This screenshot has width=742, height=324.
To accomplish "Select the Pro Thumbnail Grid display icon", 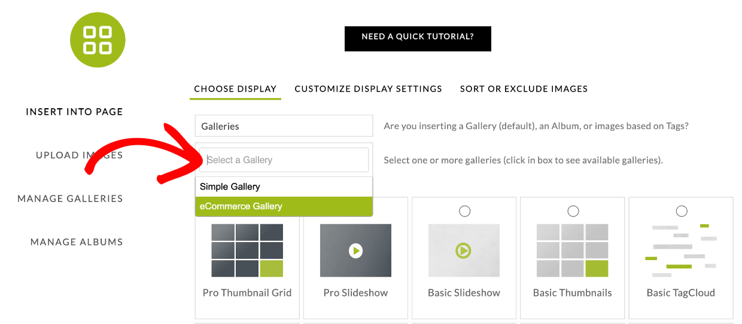I will pyautogui.click(x=247, y=250).
